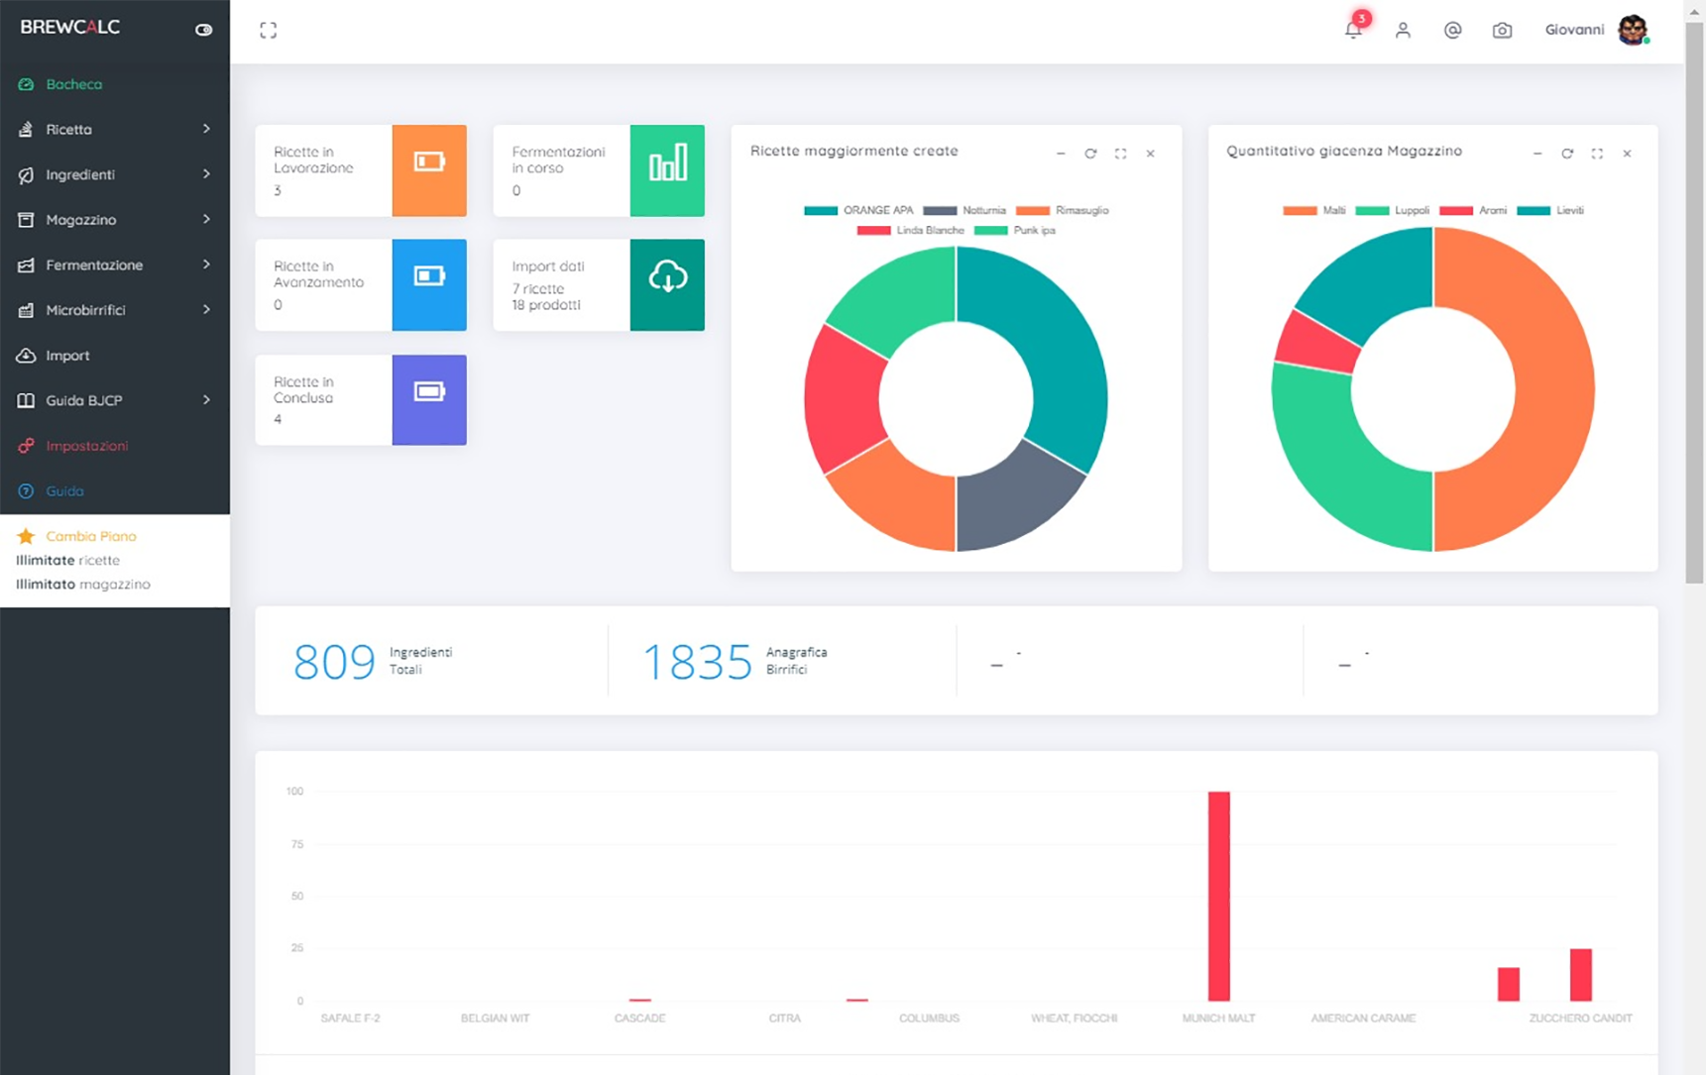Screen dimensions: 1706x1075
Task: Open Guida BJCP in sidebar
Action: point(84,400)
